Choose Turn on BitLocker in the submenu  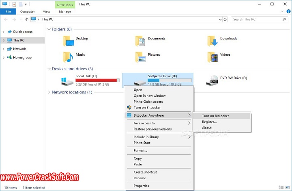[215, 116]
